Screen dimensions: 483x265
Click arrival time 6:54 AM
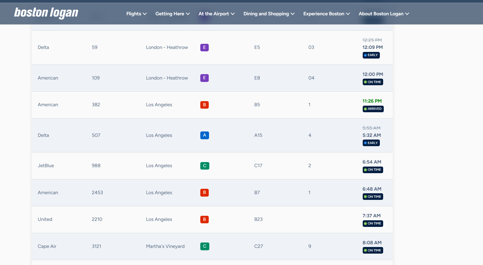coord(372,162)
